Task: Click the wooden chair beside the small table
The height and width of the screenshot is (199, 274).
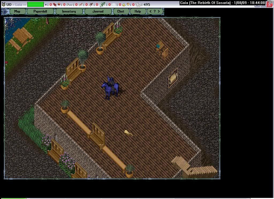Action: 165,53
